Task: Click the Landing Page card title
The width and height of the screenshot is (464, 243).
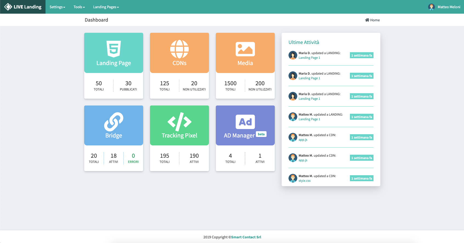Action: pos(114,63)
